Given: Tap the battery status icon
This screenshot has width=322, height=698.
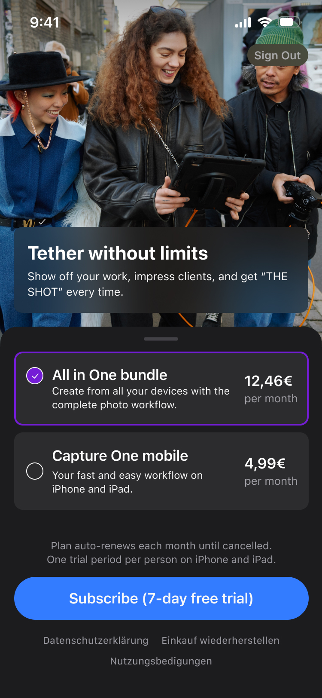Looking at the screenshot, I should tap(290, 22).
